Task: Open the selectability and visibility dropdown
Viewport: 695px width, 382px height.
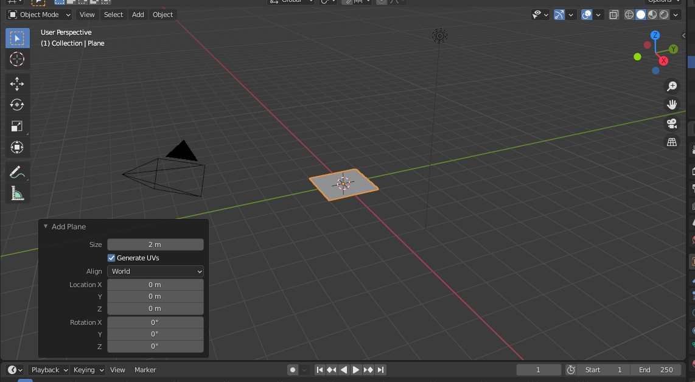Action: point(540,15)
